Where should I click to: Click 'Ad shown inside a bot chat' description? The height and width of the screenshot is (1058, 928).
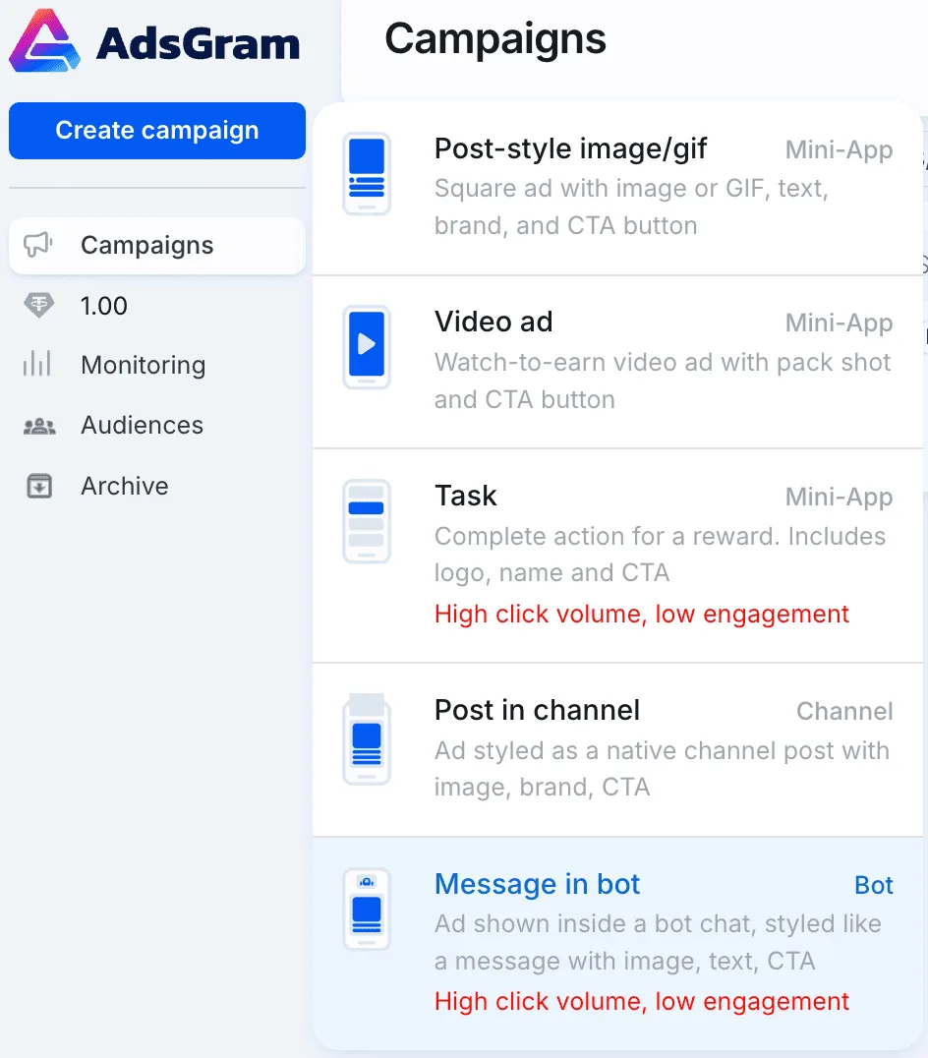[658, 942]
